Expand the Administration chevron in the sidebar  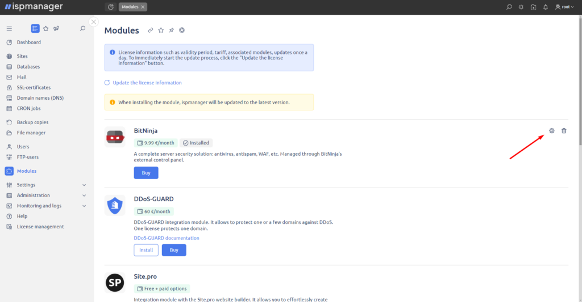(84, 195)
